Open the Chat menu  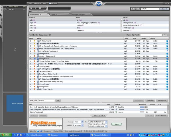pyautogui.click(x=30, y=4)
